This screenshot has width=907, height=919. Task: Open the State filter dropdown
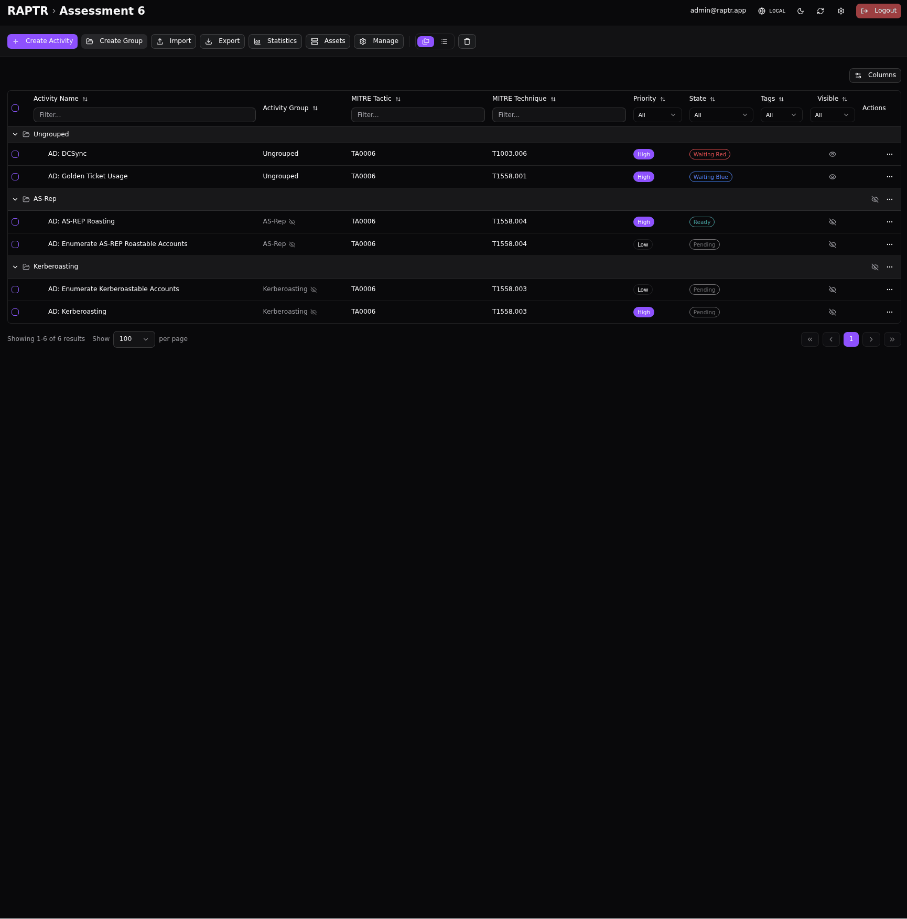721,115
